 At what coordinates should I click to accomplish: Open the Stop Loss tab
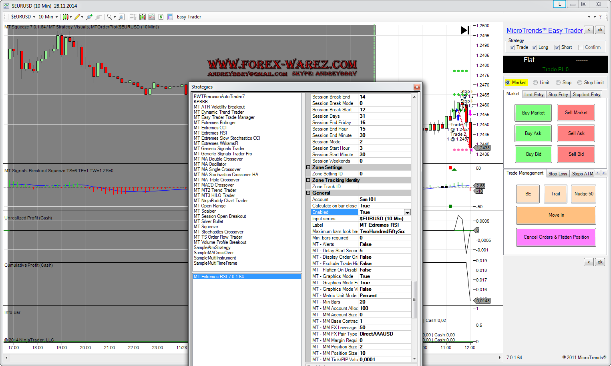click(557, 174)
